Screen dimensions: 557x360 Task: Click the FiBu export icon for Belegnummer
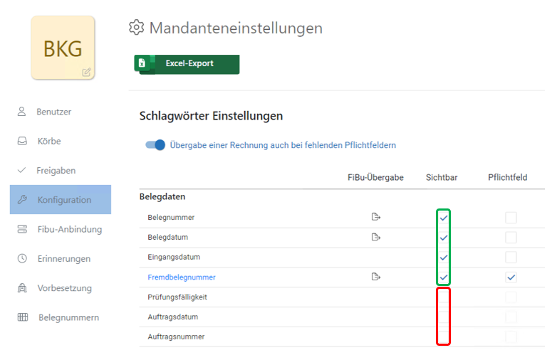click(375, 217)
